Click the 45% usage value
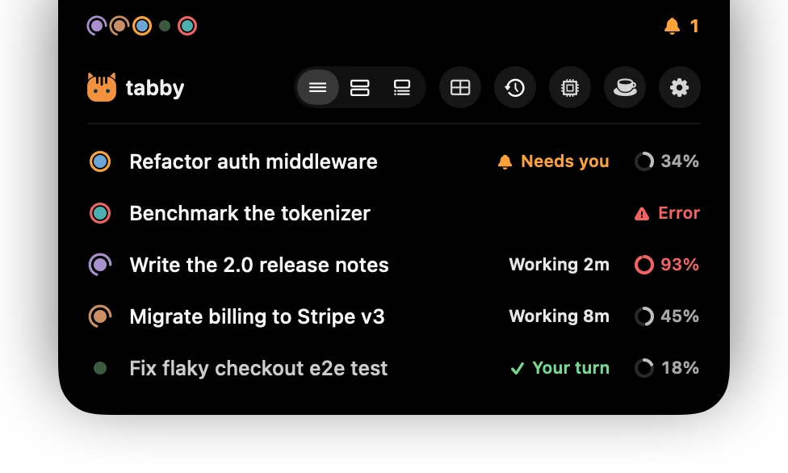788x473 pixels. (x=680, y=316)
